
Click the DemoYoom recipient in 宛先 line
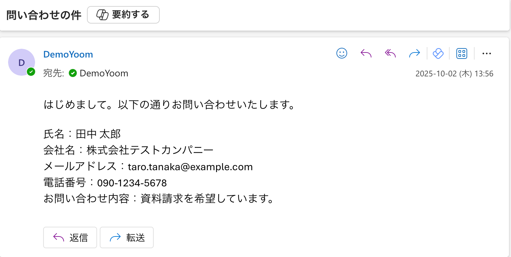pos(104,73)
